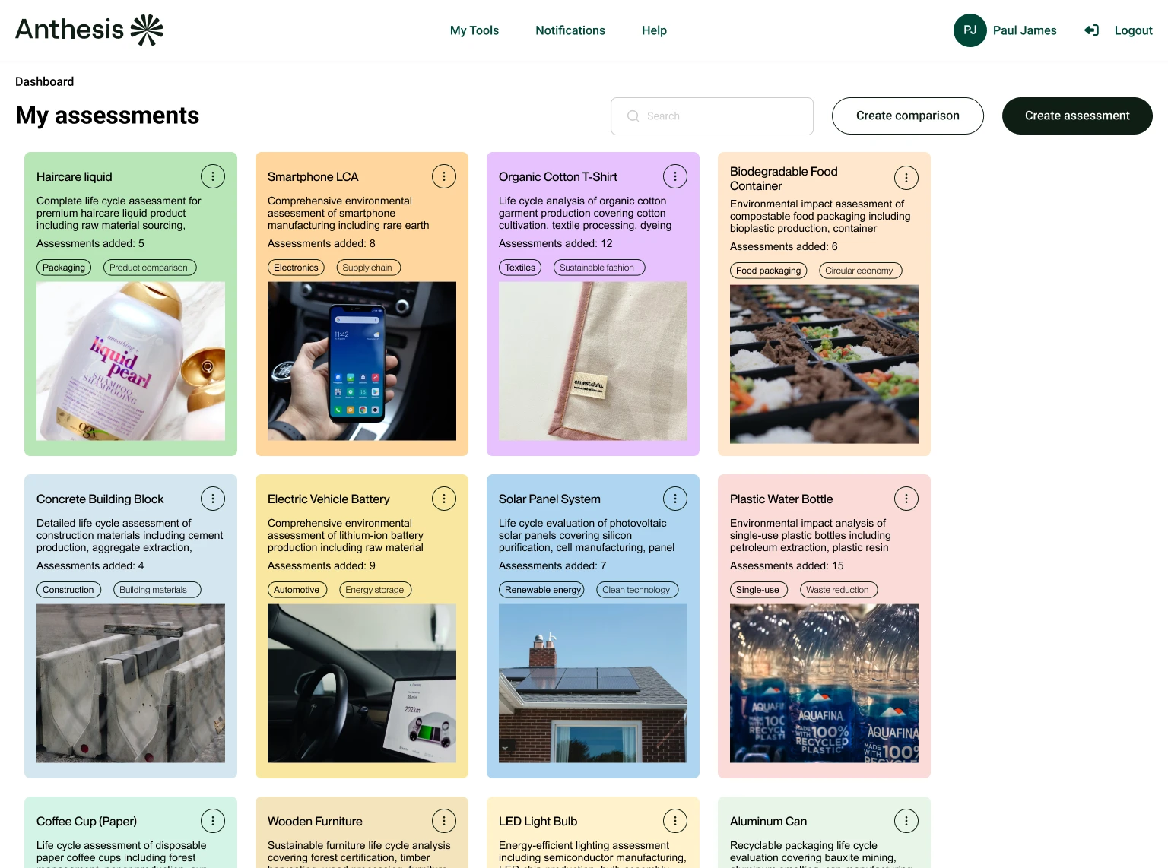Open more options on Solar Panel System
Viewport: 1168px width, 868px height.
point(675,499)
